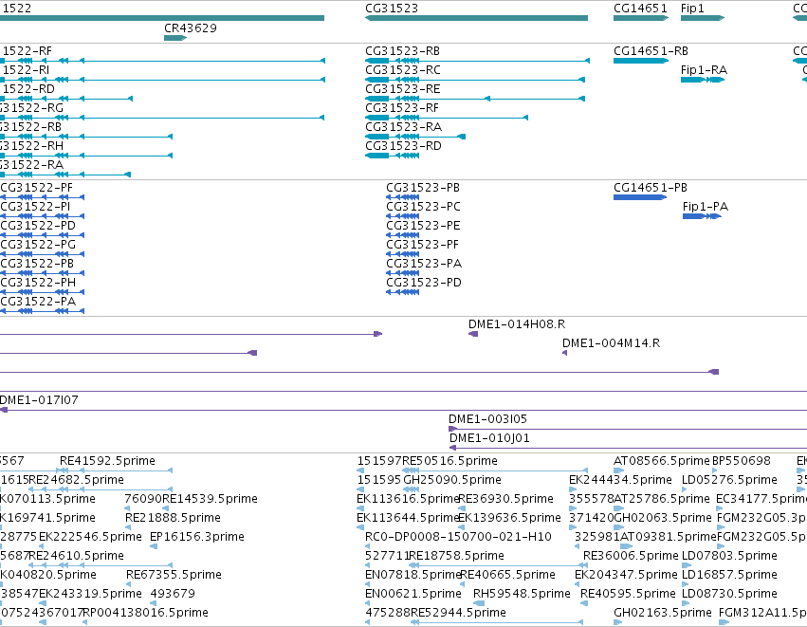Select EST RE40665.5prime

tap(507, 575)
